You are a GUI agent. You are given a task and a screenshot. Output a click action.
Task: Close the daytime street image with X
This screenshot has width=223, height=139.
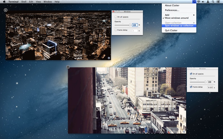68,67
